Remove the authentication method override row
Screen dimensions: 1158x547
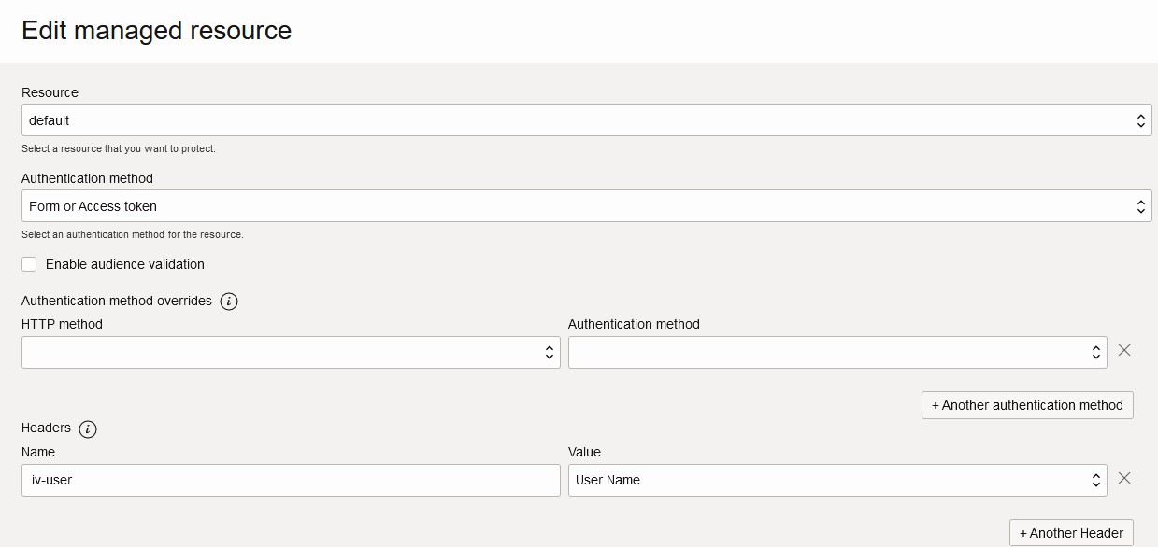click(x=1124, y=350)
